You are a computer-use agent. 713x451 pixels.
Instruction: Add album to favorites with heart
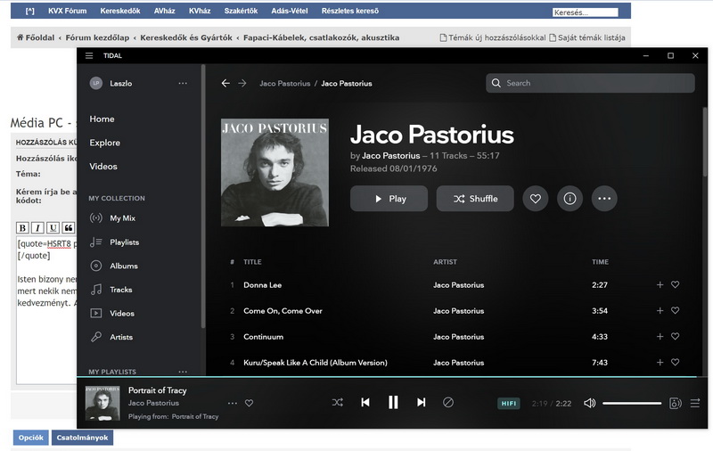click(536, 199)
